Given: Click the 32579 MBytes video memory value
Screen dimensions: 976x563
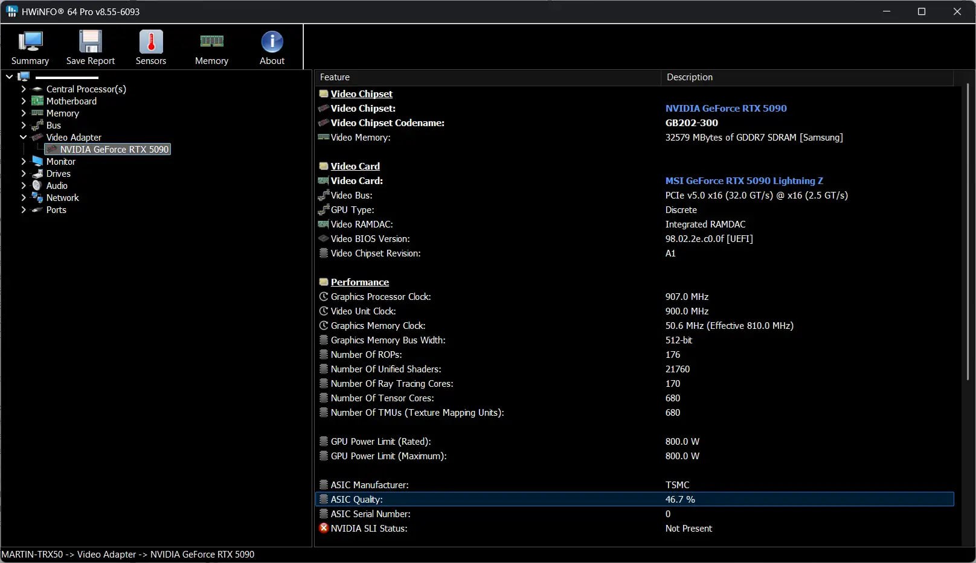Looking at the screenshot, I should tap(754, 137).
